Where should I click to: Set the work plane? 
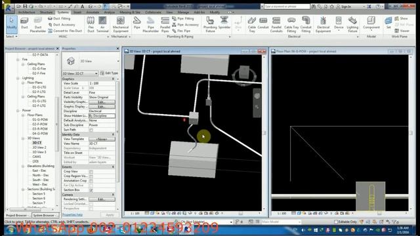coord(388,22)
